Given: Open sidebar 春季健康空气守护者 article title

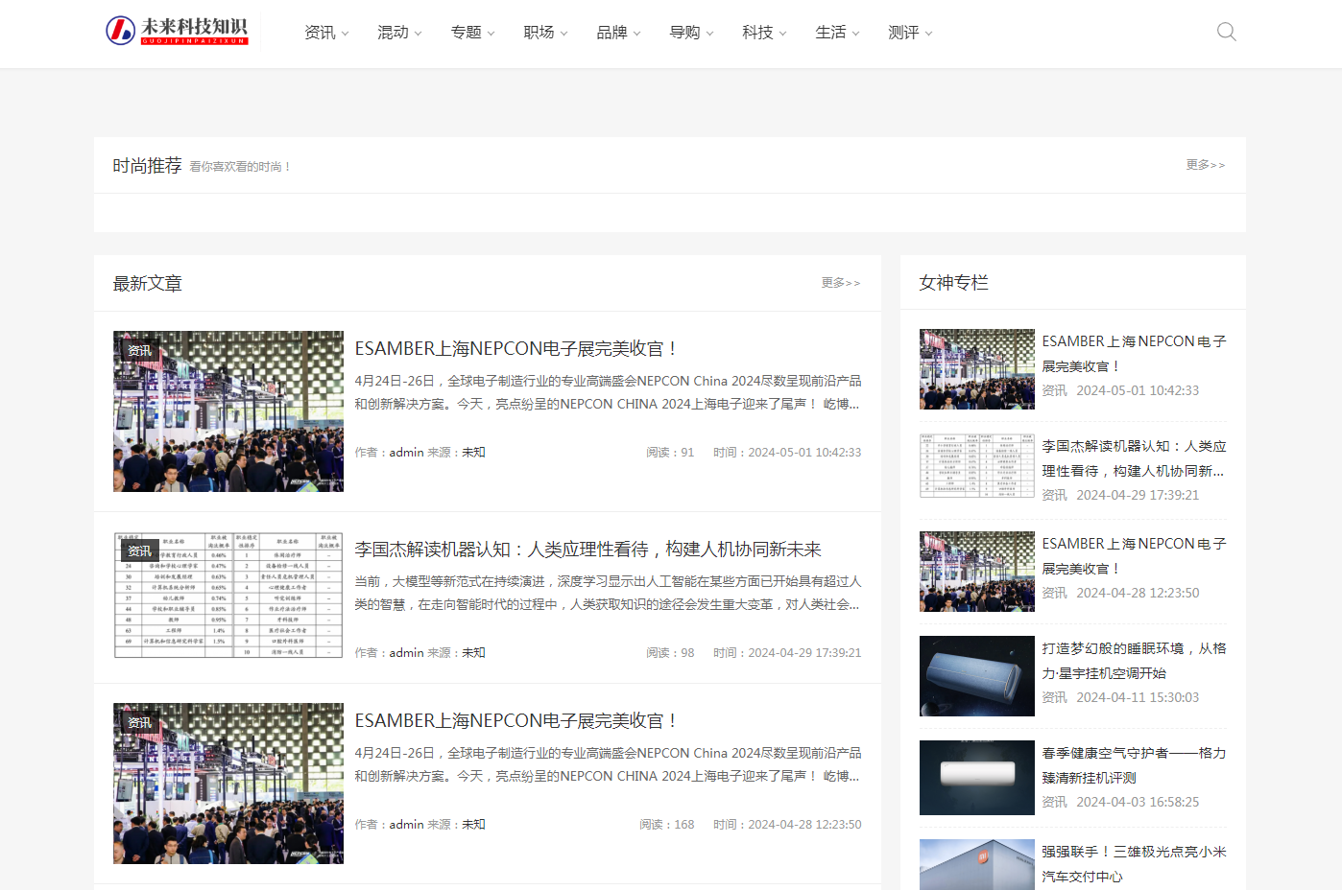Looking at the screenshot, I should point(1134,765).
